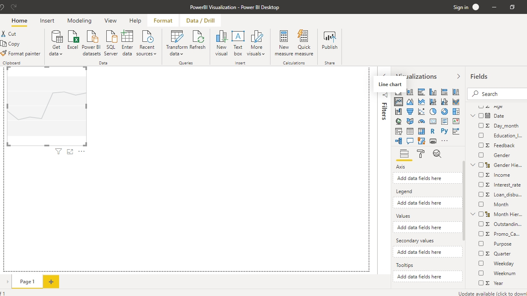This screenshot has height=296, width=527.
Task: Select the Python visual icon
Action: point(445,131)
